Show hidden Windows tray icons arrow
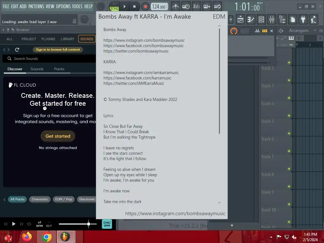Viewport: 324px width, 243px height. (x=271, y=237)
